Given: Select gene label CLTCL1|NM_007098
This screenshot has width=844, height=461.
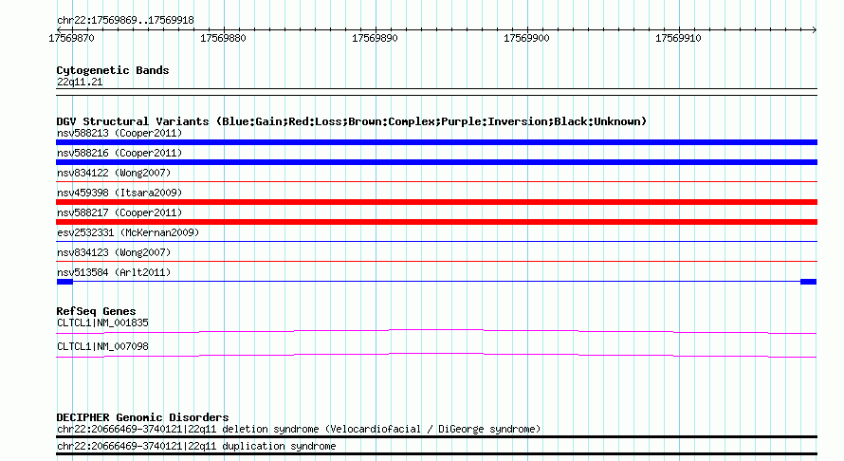Looking at the screenshot, I should (x=102, y=347).
